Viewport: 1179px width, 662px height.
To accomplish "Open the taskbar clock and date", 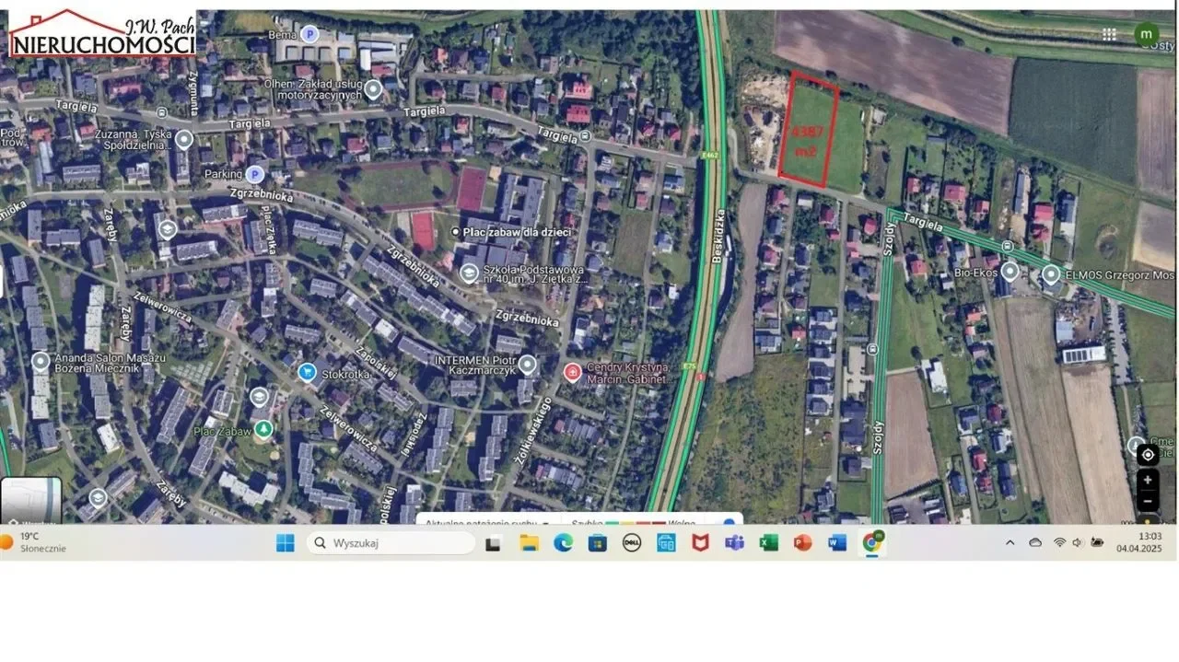I will 1138,542.
